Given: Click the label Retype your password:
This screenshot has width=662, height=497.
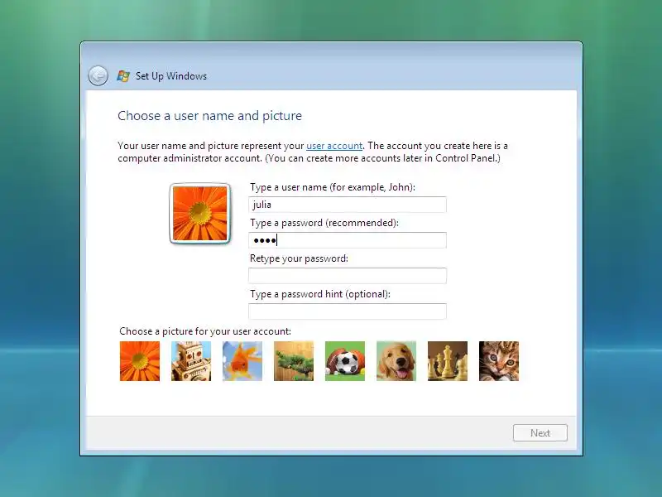Looking at the screenshot, I should tap(299, 258).
